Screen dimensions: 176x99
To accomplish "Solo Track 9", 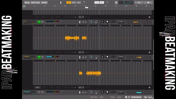I will 86,57.
